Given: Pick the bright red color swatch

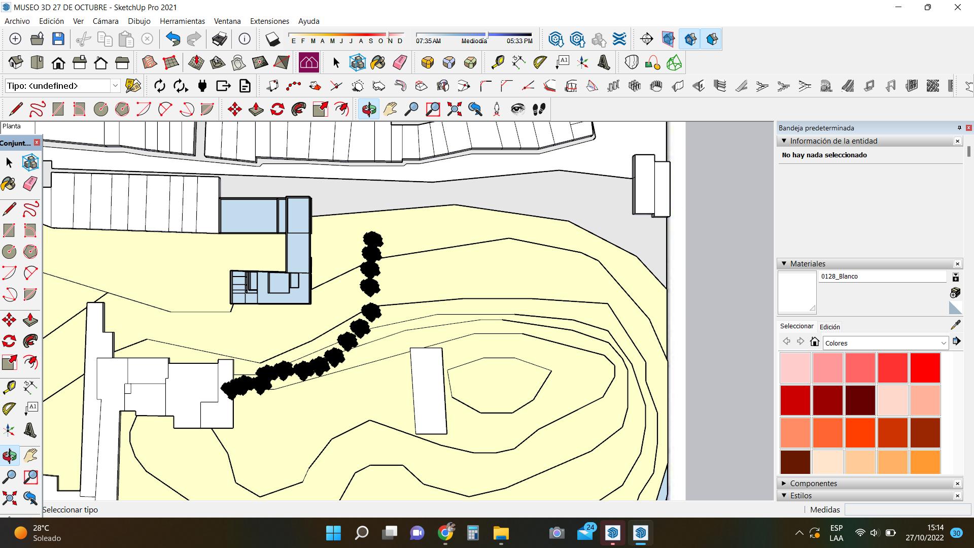Looking at the screenshot, I should coord(925,367).
